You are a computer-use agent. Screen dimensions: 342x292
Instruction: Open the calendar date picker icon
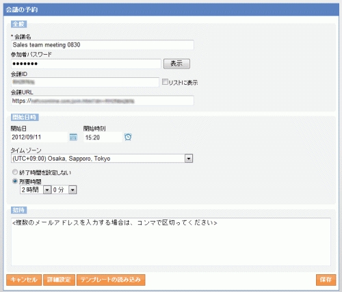coord(73,137)
